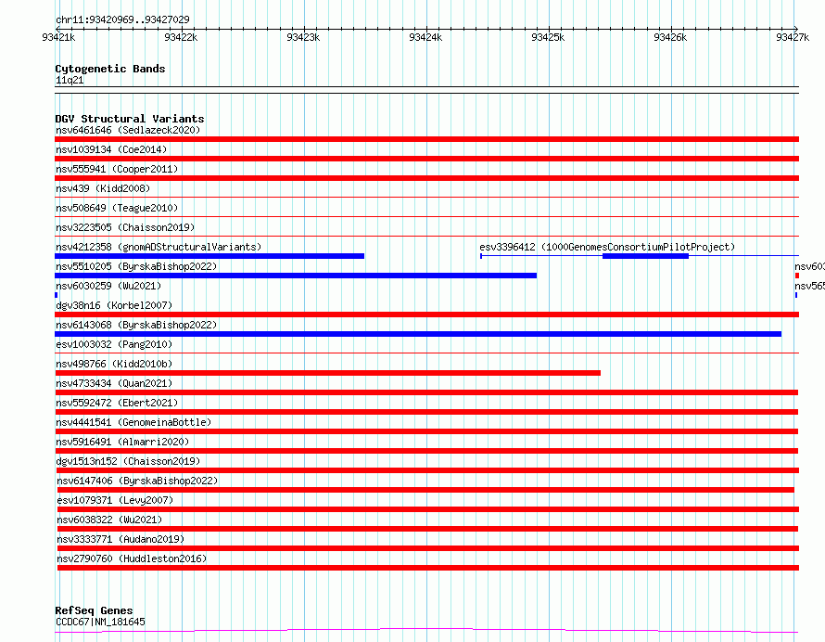Click the chr11:93420969..93427029 coordinates text
825x642 pixels.
122,19
